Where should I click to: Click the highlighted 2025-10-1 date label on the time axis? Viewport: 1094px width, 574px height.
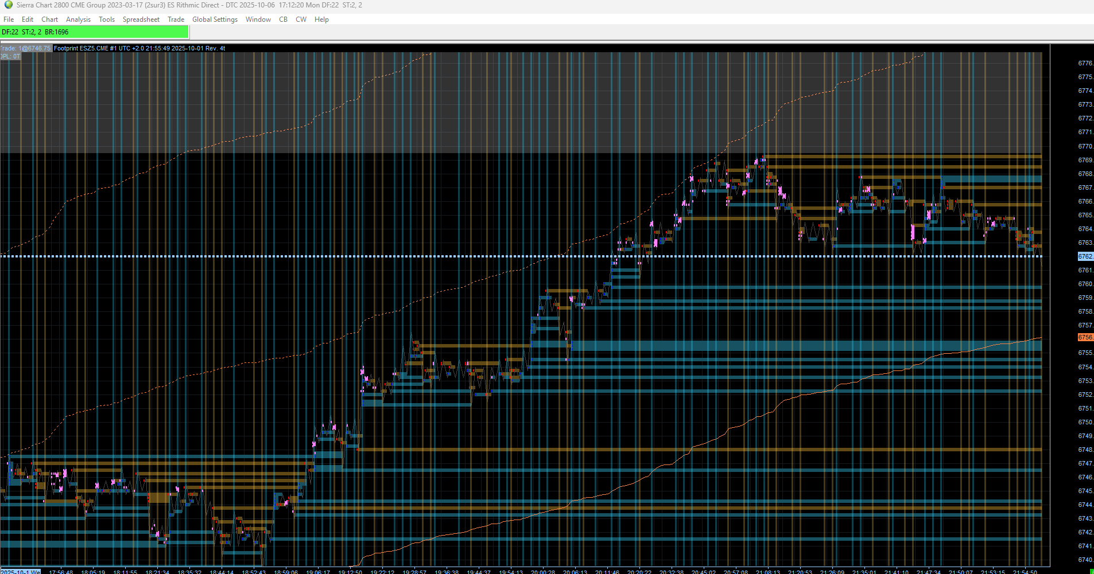point(20,572)
